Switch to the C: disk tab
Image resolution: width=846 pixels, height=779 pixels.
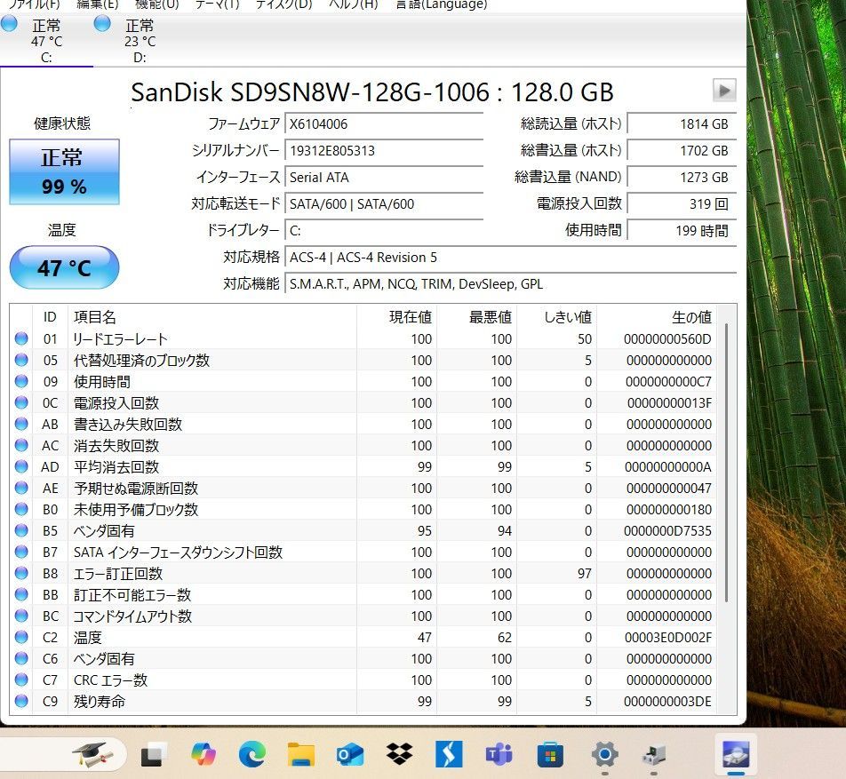pos(46,41)
